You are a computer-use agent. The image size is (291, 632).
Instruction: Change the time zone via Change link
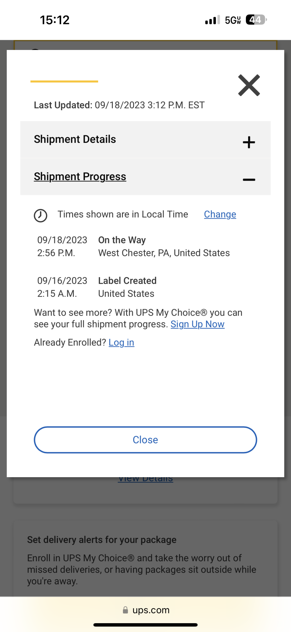pyautogui.click(x=220, y=214)
